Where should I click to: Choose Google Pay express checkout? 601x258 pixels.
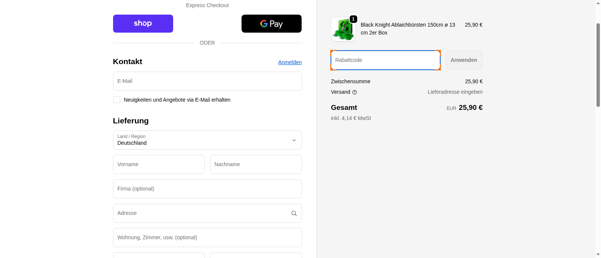pos(271,24)
